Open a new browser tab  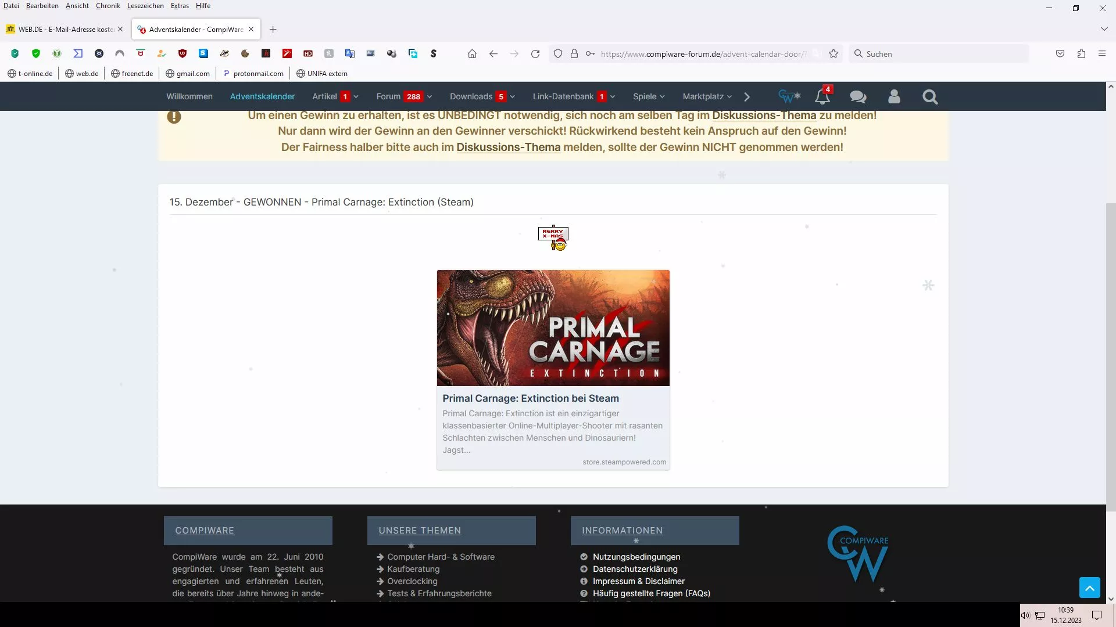click(x=273, y=29)
